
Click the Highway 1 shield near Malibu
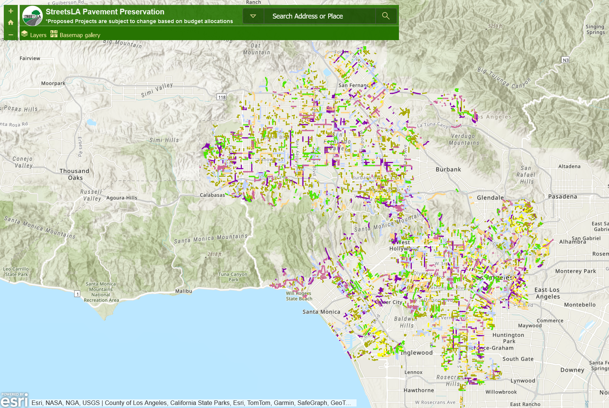click(x=77, y=294)
